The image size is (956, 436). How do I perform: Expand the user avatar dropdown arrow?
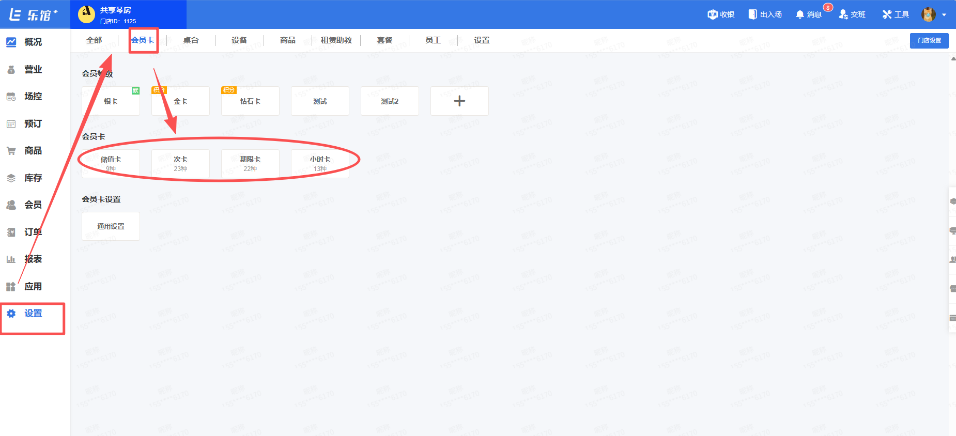944,15
